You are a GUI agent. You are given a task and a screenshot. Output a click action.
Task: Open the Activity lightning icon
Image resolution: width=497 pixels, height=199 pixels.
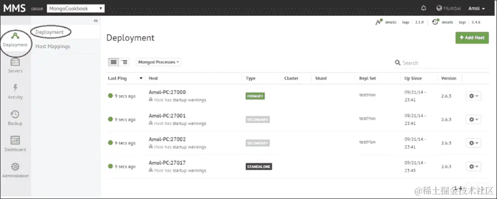point(15,88)
